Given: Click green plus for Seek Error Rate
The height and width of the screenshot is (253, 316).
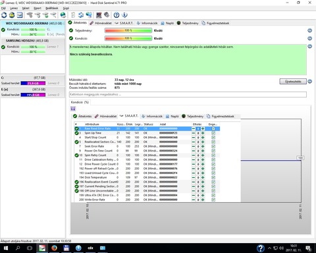Looking at the screenshot, I should pos(203,146).
